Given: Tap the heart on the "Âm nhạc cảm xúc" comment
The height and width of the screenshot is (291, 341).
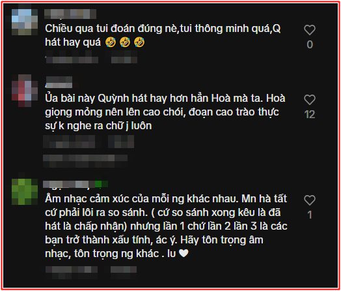Looking at the screenshot, I should click(x=310, y=200).
